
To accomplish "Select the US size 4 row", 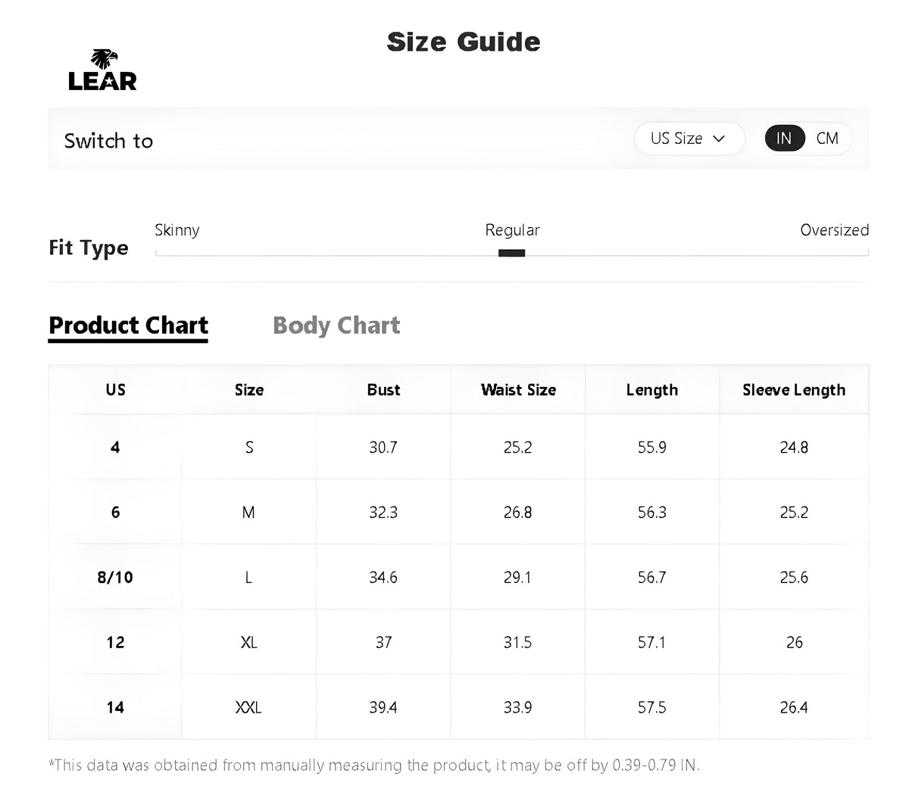I will tap(458, 447).
